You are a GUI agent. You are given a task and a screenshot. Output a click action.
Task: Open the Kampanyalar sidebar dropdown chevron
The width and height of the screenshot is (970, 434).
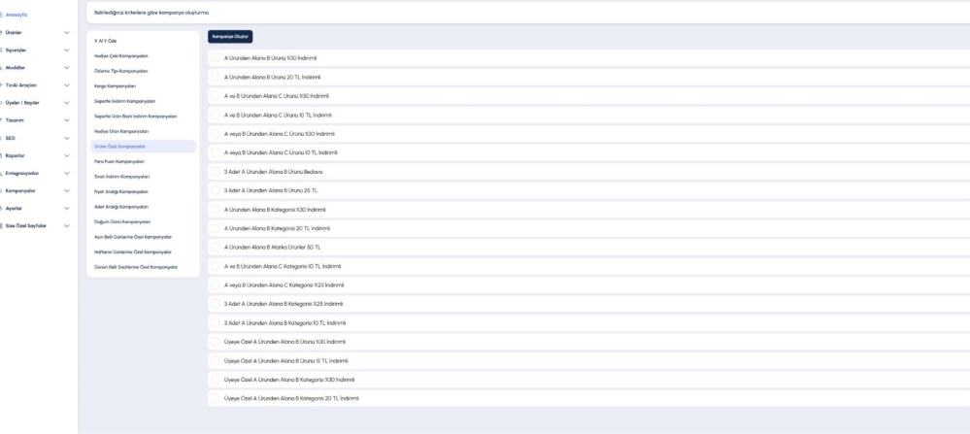click(66, 189)
